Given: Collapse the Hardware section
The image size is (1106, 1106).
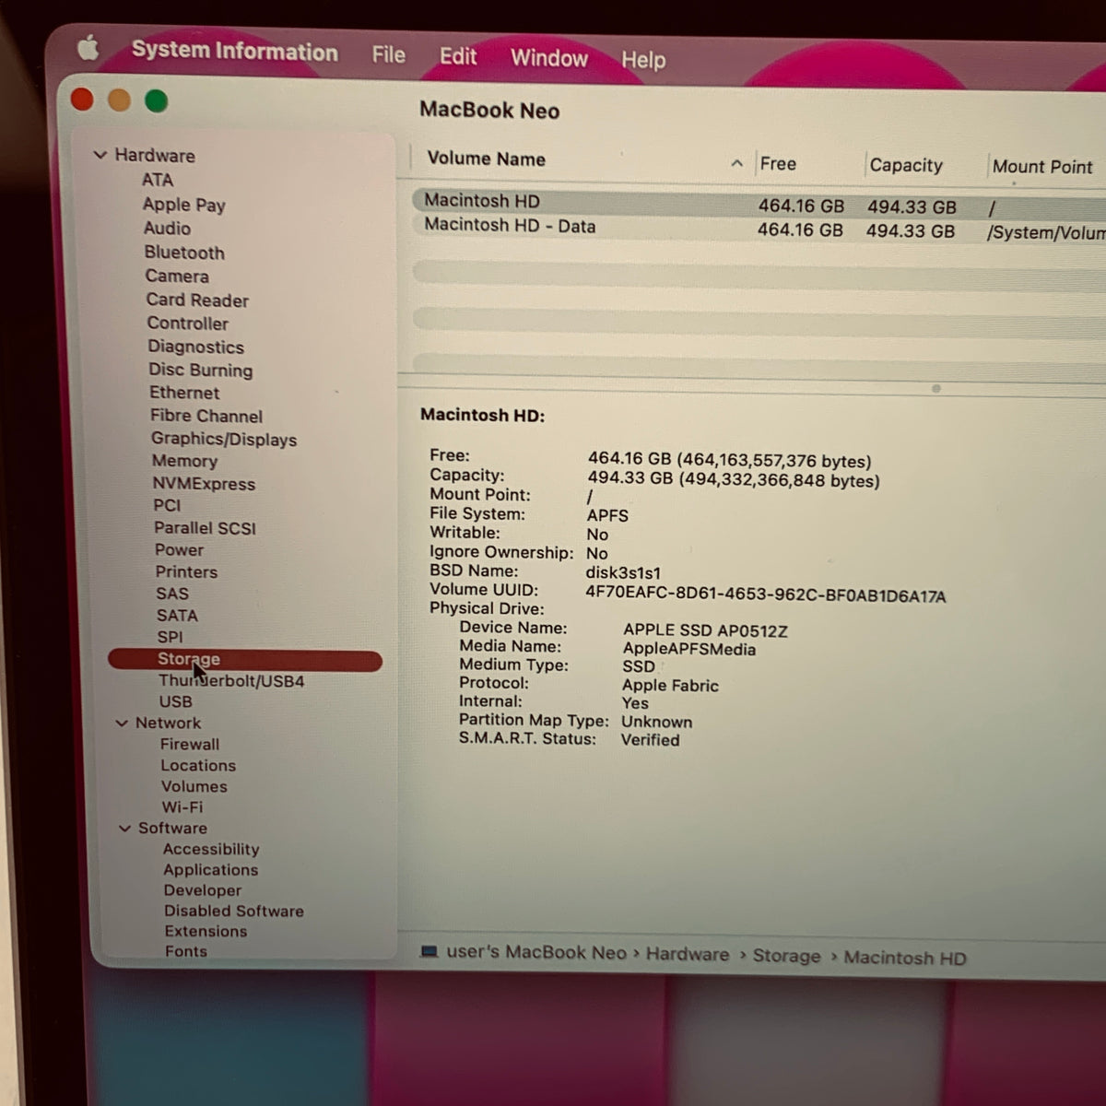Looking at the screenshot, I should click(x=100, y=155).
